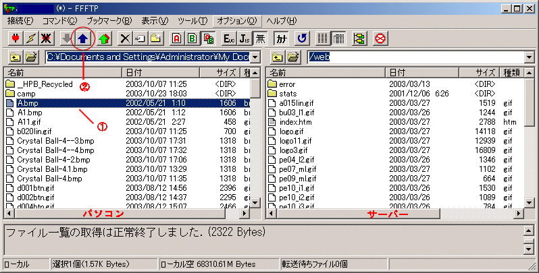The image size is (539, 273).
Task: Select b020lin.gif in local list
Action: point(34,131)
